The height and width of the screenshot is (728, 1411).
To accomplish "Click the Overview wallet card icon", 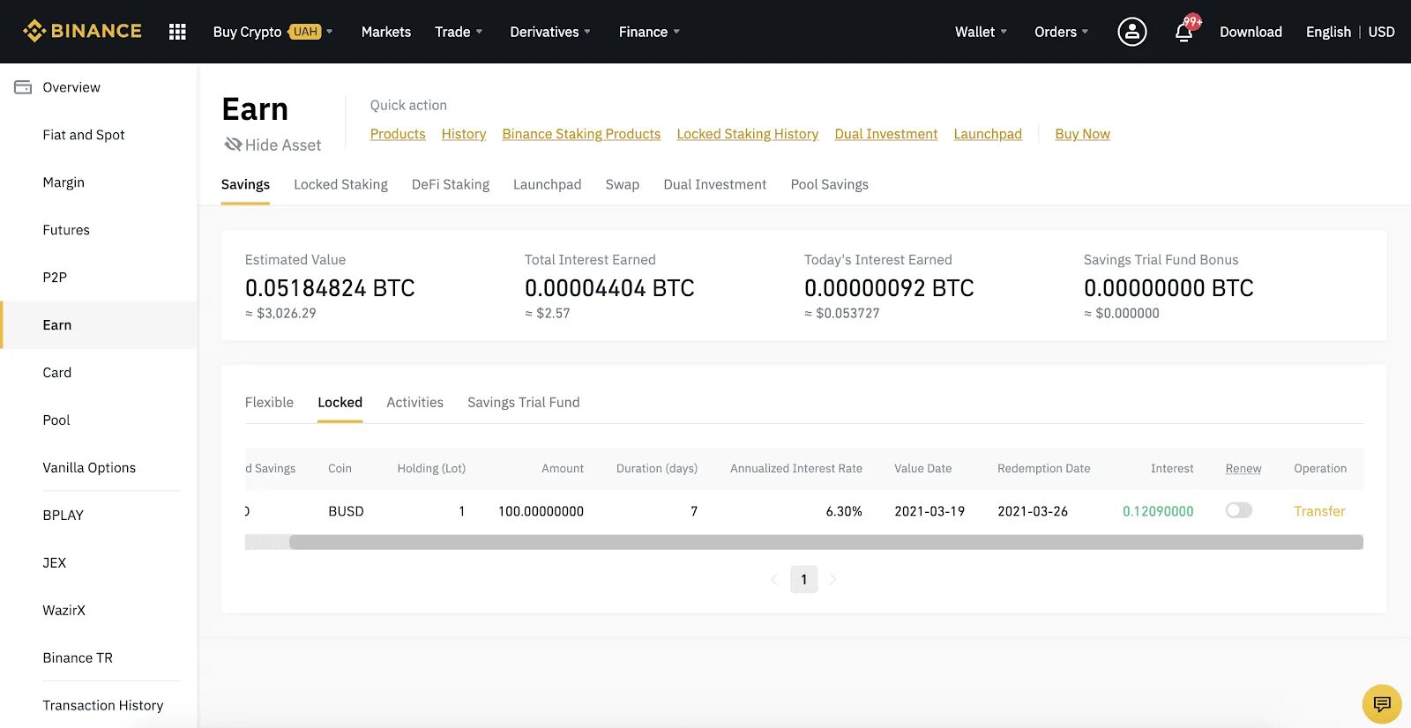I will [23, 87].
